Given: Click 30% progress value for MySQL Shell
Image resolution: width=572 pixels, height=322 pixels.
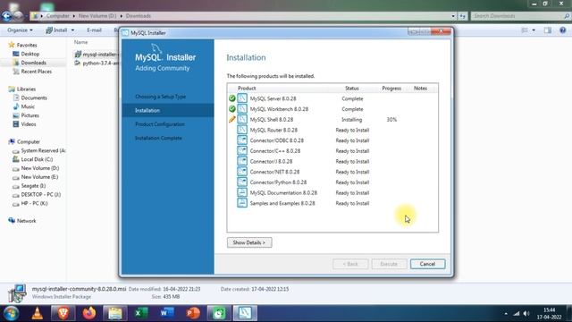Looking at the screenshot, I should coord(391,119).
